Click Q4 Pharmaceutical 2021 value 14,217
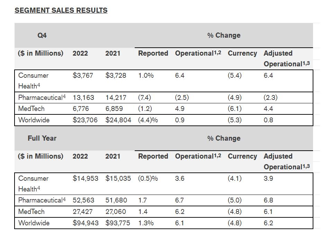This screenshot has height=235, width=330. (116, 97)
